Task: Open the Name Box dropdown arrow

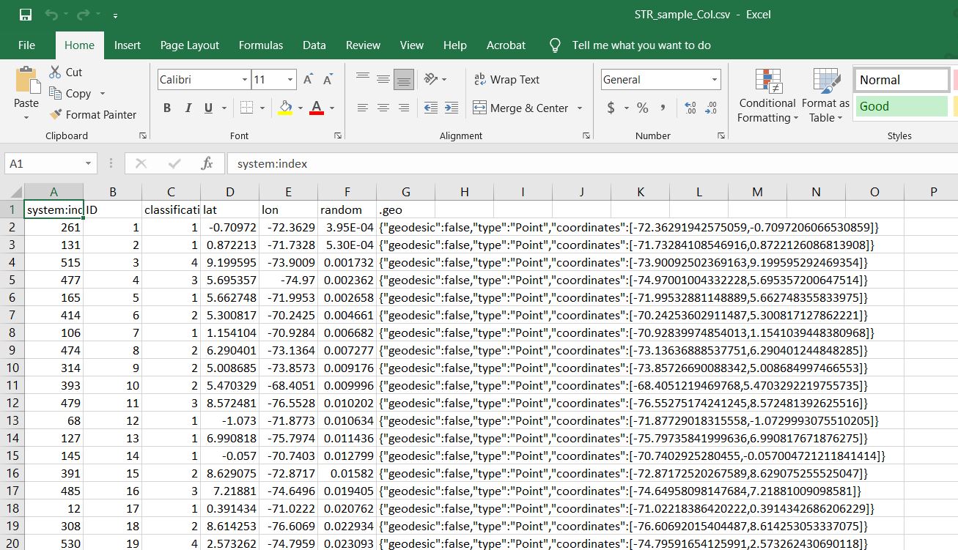Action: coord(88,163)
